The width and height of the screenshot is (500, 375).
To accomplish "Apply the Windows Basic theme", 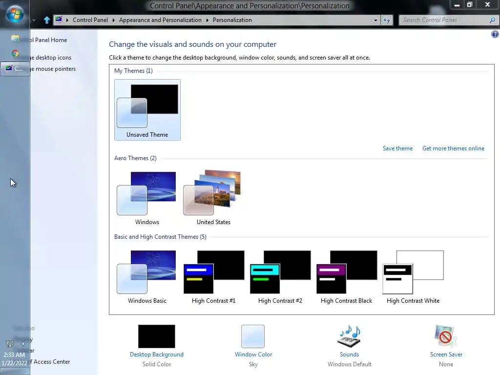I will point(147,276).
